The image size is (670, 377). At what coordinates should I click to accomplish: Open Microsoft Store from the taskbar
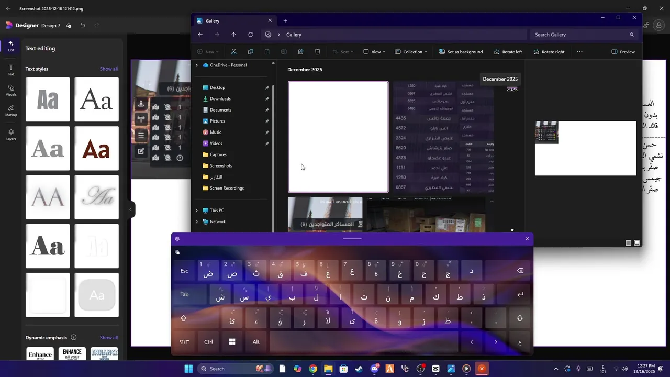click(343, 369)
